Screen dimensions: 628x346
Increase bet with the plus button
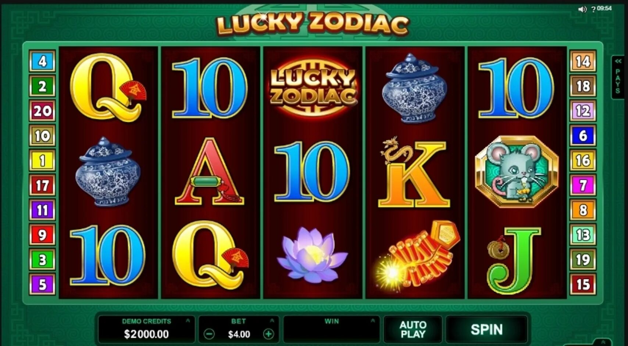pos(269,334)
